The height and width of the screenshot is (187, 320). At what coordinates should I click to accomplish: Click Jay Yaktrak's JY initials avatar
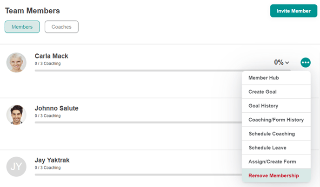click(x=16, y=167)
